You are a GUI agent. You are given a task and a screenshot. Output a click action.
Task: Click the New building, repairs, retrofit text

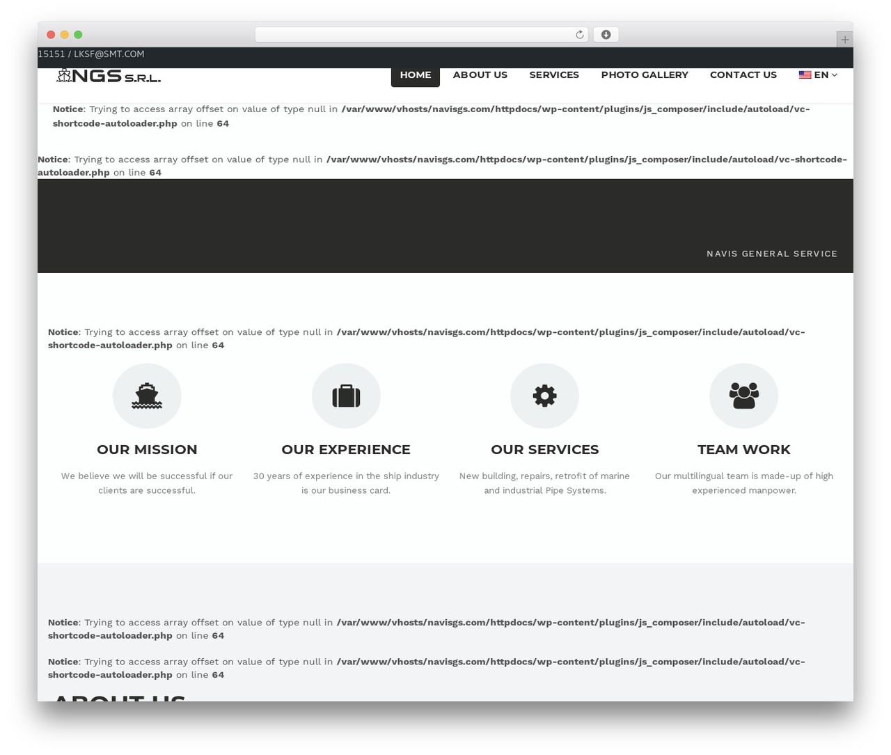pyautogui.click(x=545, y=483)
